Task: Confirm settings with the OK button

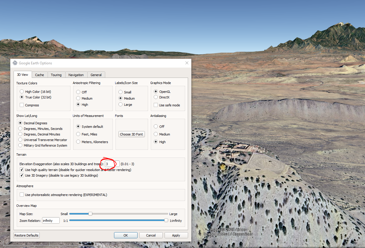Action: click(x=126, y=235)
